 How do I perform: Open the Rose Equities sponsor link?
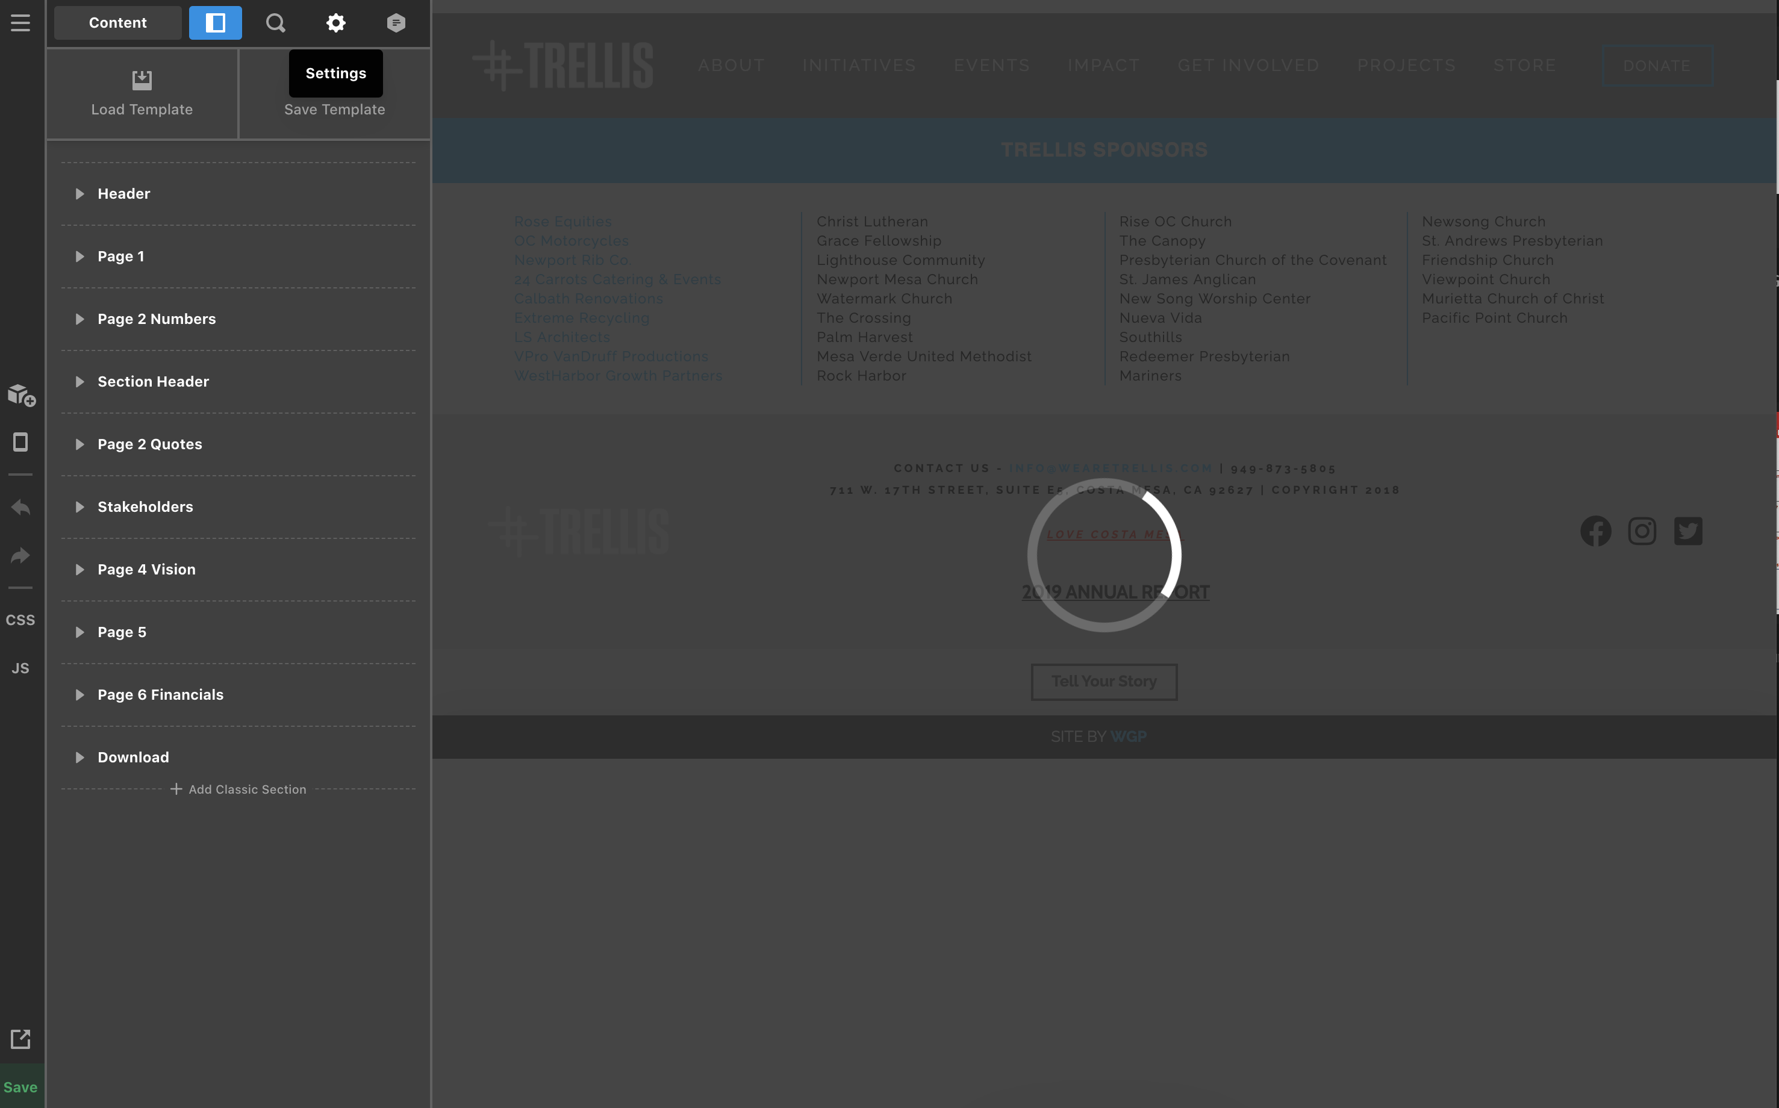pyautogui.click(x=562, y=222)
